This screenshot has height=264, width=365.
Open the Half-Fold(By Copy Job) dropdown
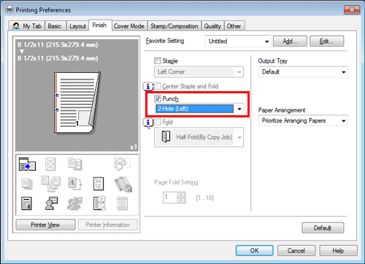point(199,137)
